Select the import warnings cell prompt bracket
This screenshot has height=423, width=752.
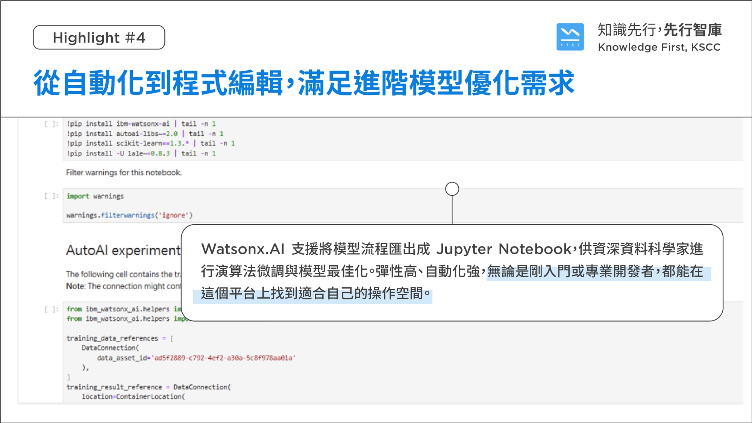(x=52, y=196)
